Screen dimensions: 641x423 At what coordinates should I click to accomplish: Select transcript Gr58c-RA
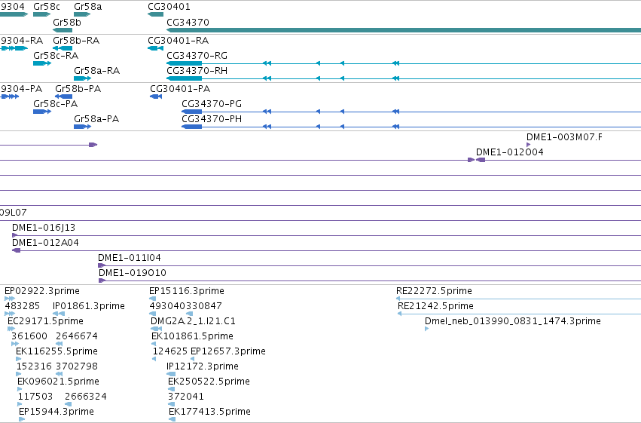pos(42,63)
